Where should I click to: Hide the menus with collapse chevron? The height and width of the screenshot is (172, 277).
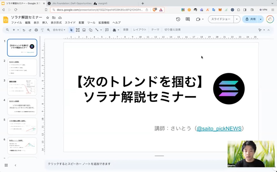coord(269,30)
